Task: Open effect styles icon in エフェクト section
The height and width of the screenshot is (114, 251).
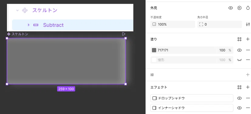Action: [239, 87]
